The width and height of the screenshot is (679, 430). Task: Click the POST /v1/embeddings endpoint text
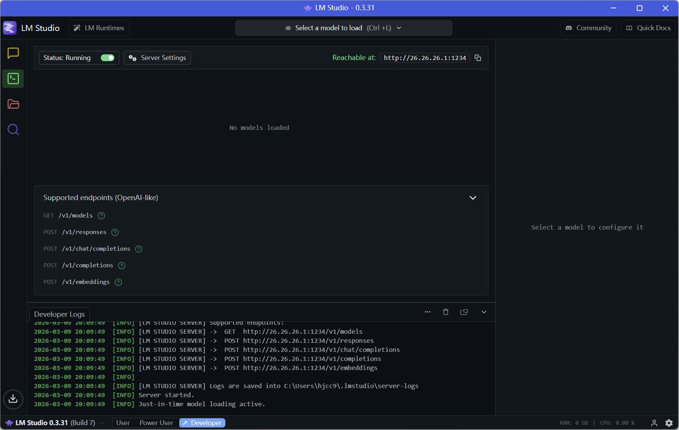(x=77, y=282)
